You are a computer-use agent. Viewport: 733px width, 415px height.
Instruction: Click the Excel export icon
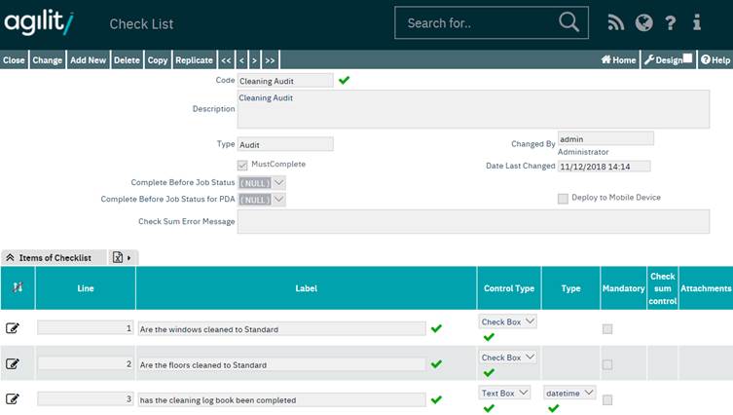(x=118, y=257)
